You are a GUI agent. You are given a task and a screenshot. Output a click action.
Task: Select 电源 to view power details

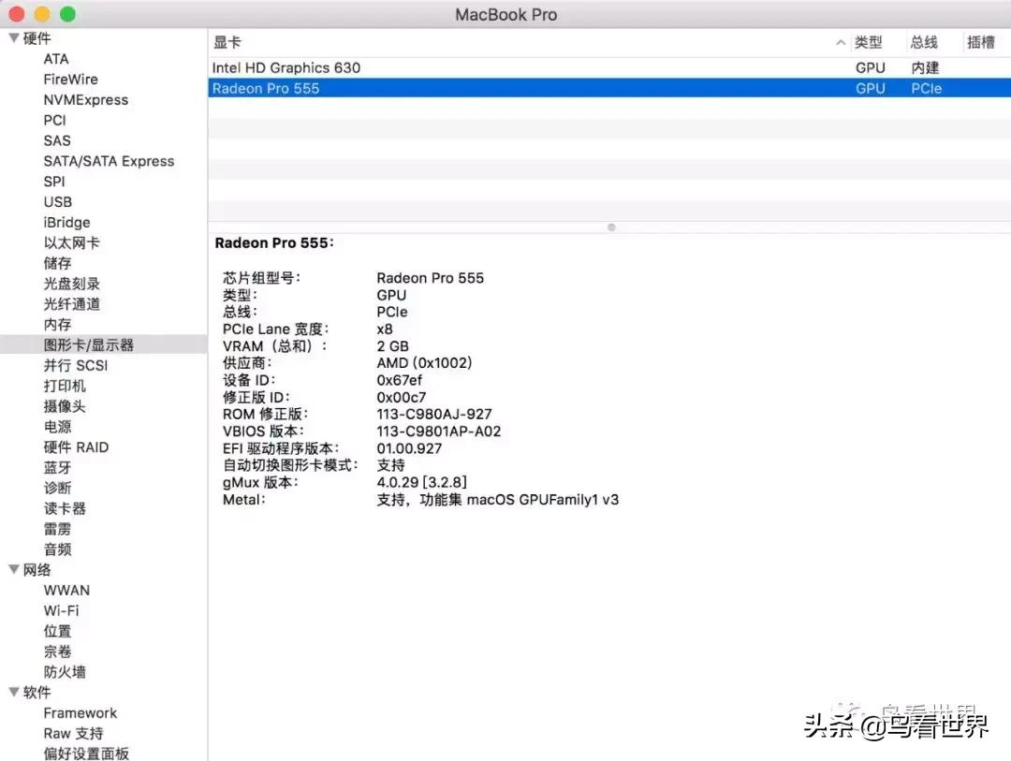pyautogui.click(x=57, y=426)
